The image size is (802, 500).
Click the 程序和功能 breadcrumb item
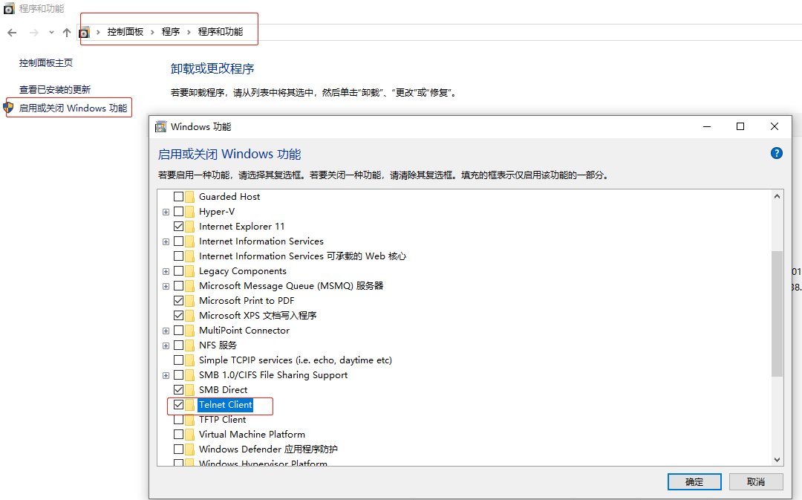[x=221, y=32]
